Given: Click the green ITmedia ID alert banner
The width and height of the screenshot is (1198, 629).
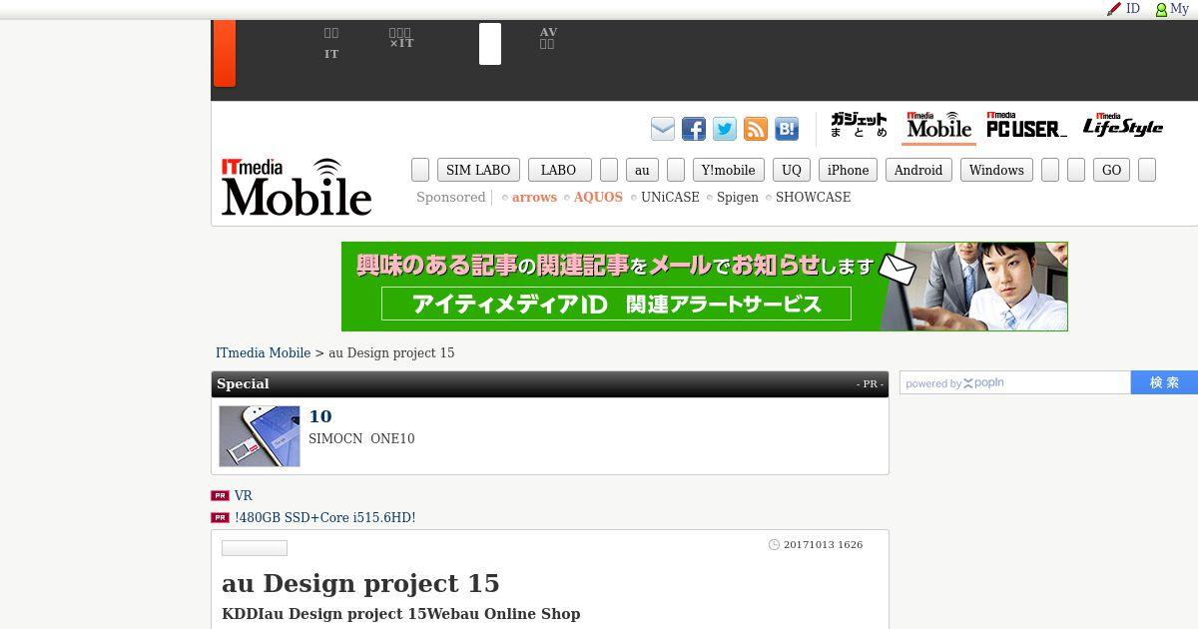Looking at the screenshot, I should coord(705,287).
